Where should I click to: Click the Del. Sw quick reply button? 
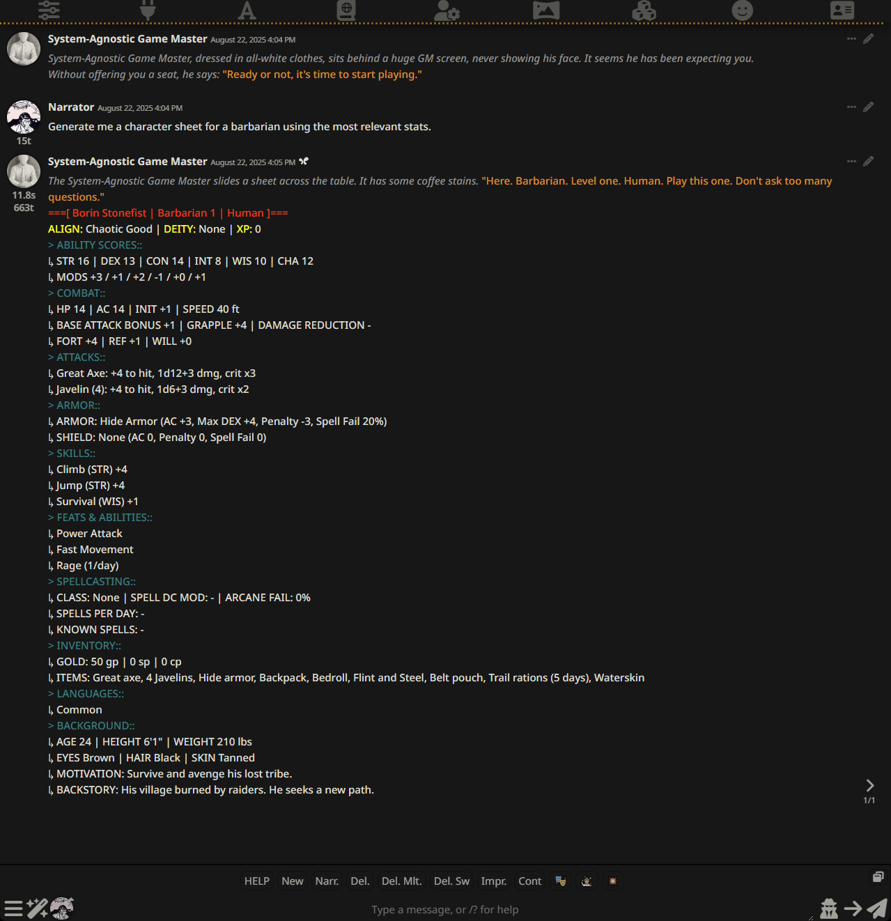pyautogui.click(x=451, y=881)
